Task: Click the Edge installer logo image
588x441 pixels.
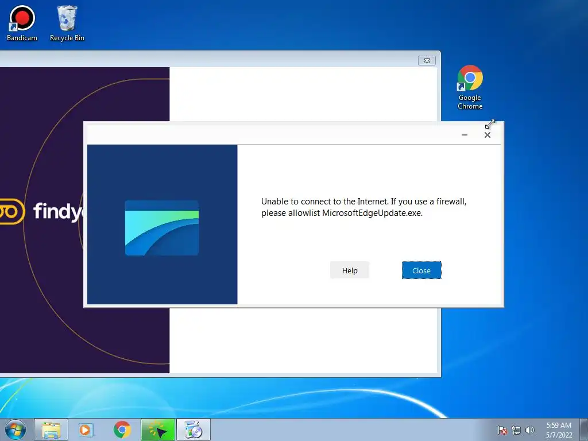Action: tap(161, 227)
